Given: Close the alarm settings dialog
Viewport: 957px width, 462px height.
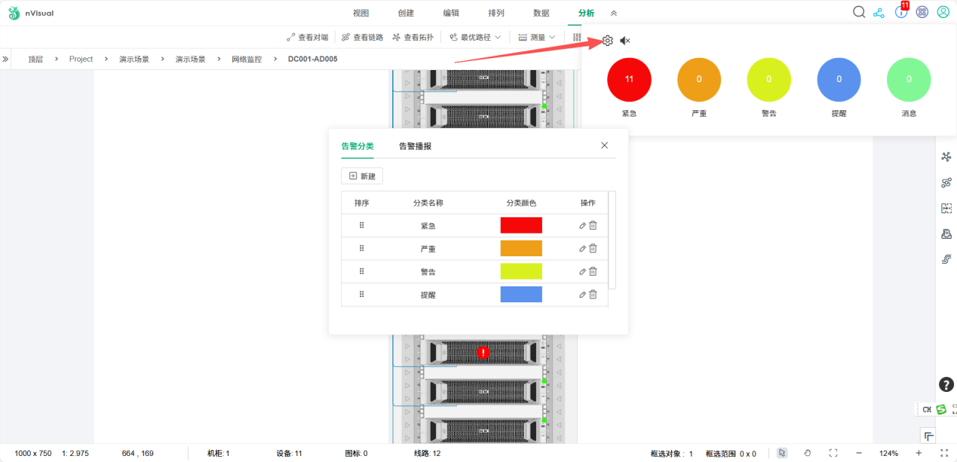Looking at the screenshot, I should [604, 145].
